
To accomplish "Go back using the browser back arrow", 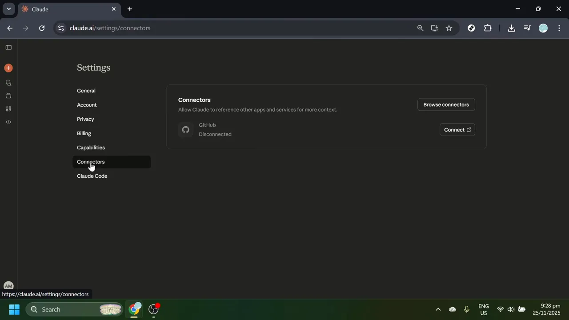I will (10, 28).
